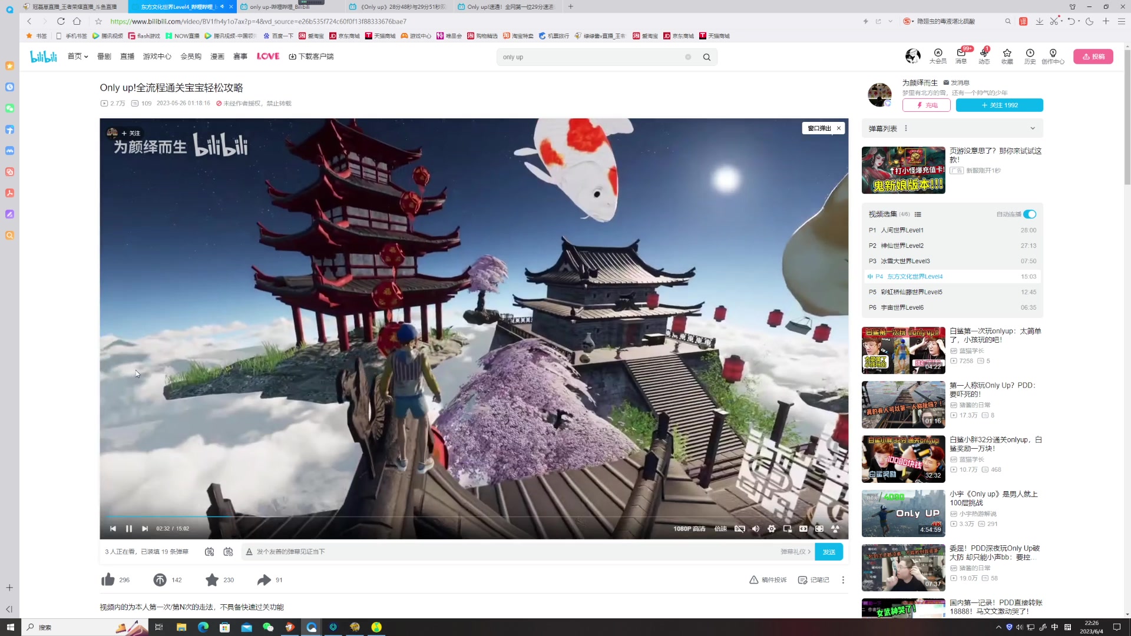The width and height of the screenshot is (1131, 636).
Task: Go to the 会员购 navigation item
Action: [191, 57]
